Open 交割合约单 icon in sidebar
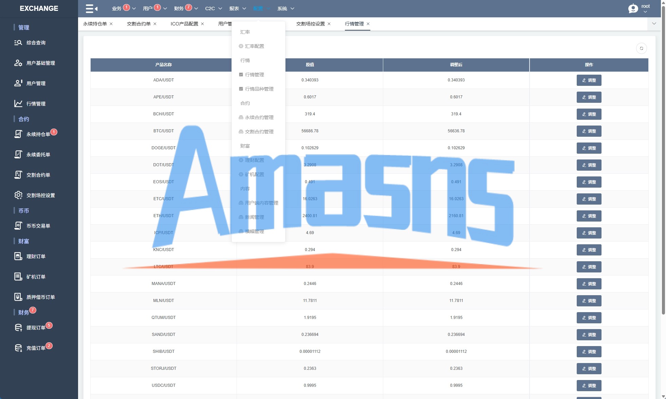Image resolution: width=666 pixels, height=399 pixels. [x=18, y=175]
